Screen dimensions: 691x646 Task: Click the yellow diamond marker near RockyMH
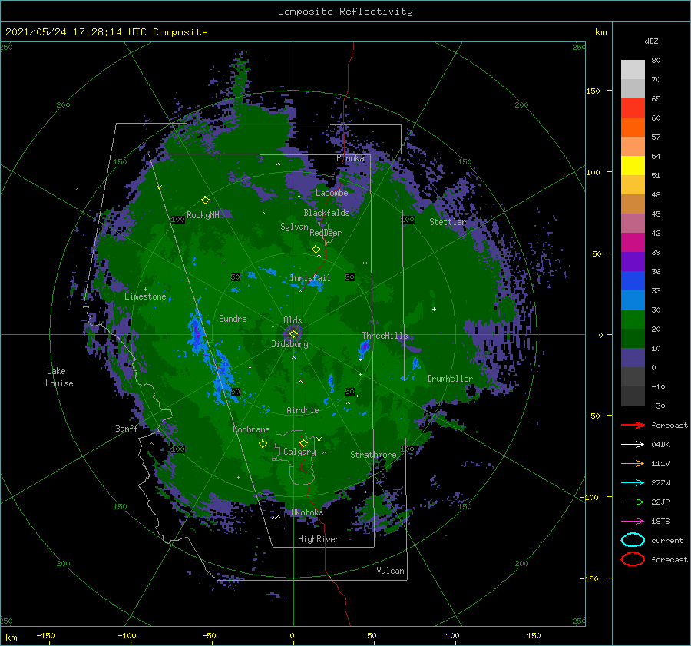click(x=205, y=200)
